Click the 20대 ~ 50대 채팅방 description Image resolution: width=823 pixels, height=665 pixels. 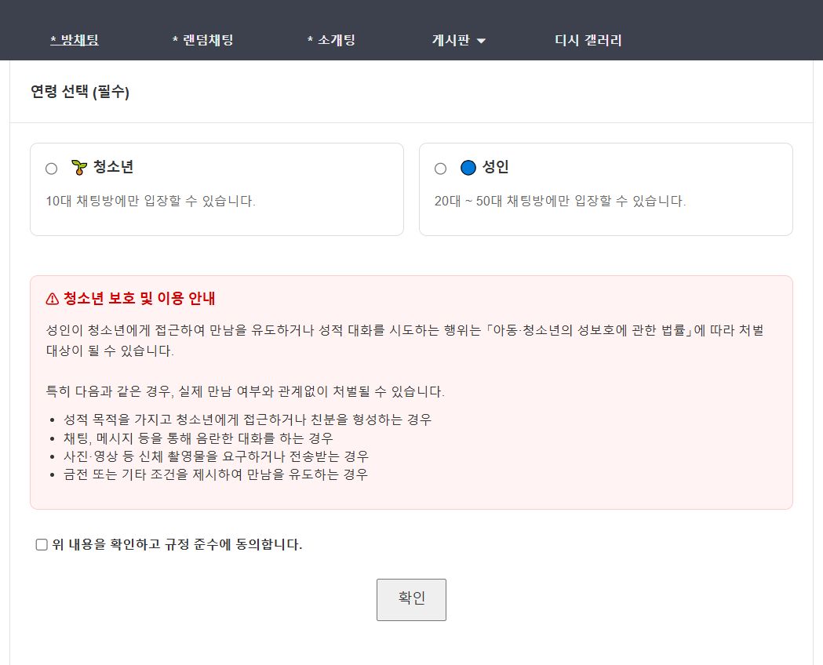[559, 201]
